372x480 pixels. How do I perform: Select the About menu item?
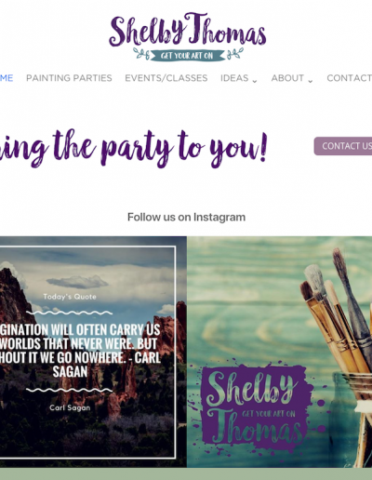287,78
